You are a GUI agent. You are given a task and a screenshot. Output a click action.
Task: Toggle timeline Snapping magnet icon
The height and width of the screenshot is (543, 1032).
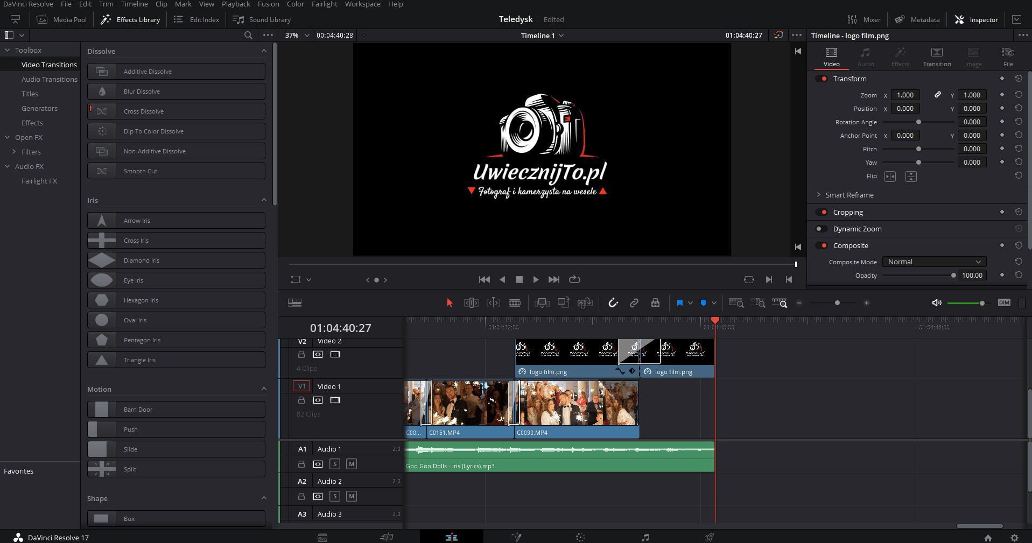[613, 303]
